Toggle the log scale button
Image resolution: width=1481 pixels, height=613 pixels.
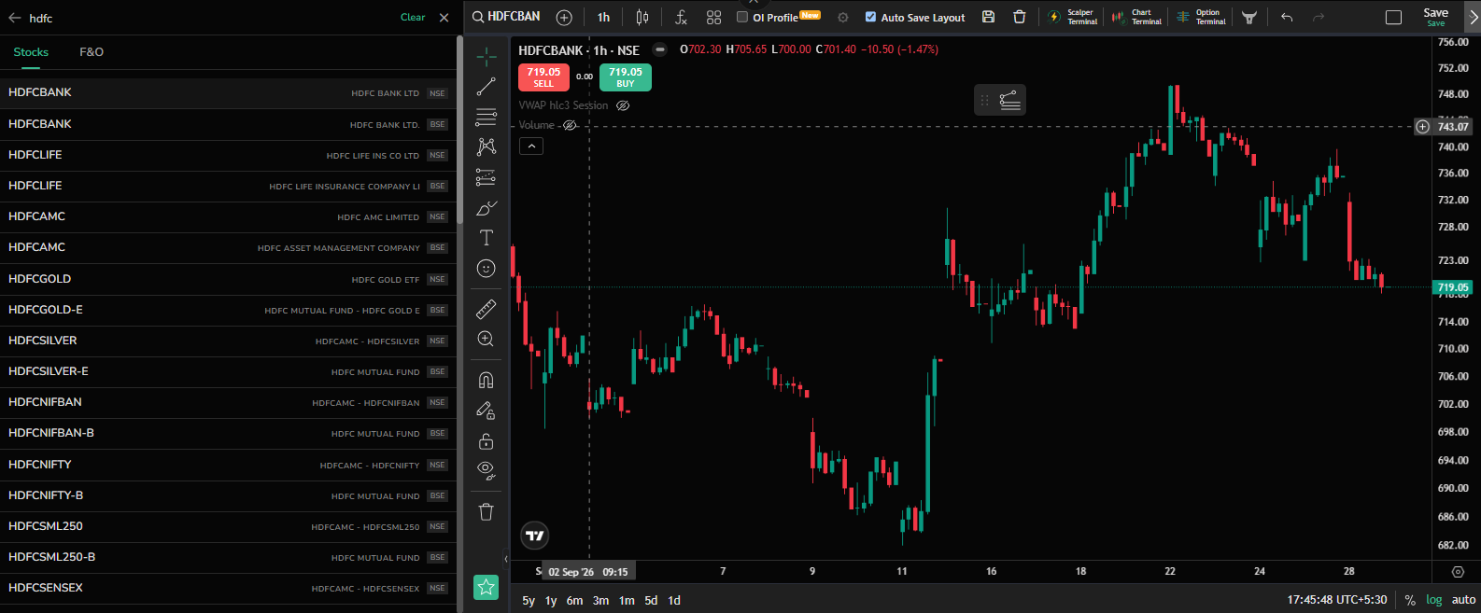(1434, 600)
